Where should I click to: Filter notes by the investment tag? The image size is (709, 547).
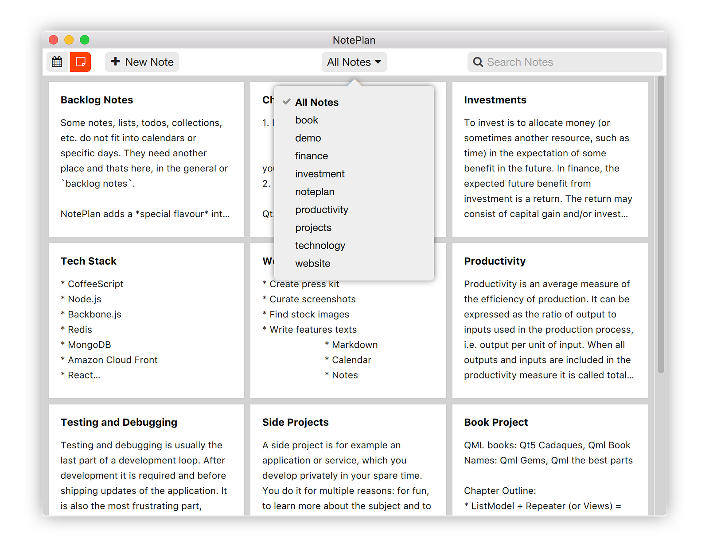pyautogui.click(x=354, y=174)
